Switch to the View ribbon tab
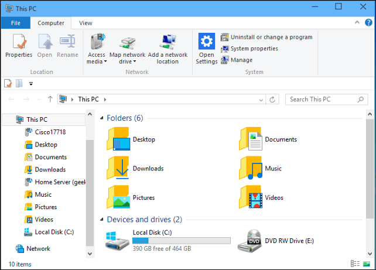The height and width of the screenshot is (270, 376). click(86, 23)
